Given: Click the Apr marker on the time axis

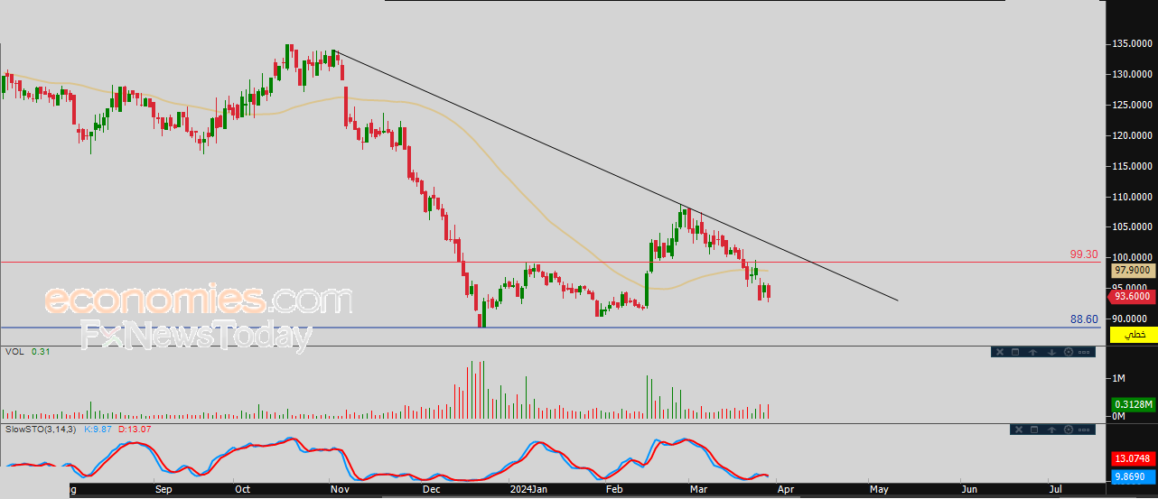Looking at the screenshot, I should pyautogui.click(x=785, y=489).
